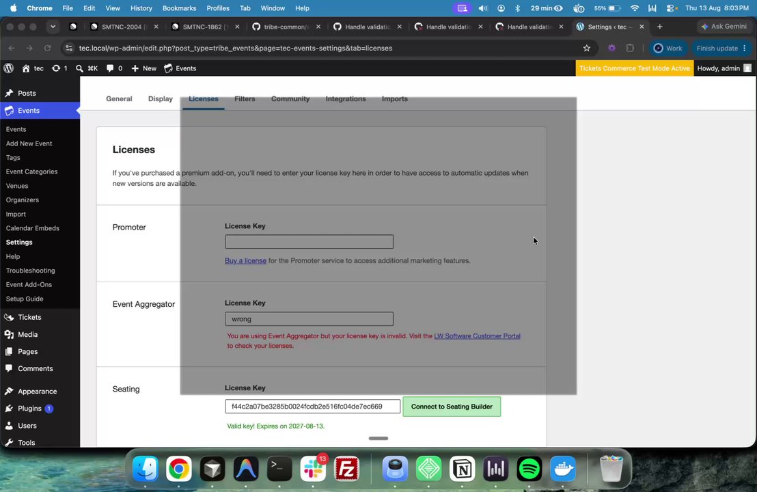Image resolution: width=757 pixels, height=492 pixels.
Task: Focus the Seating License Key field
Action: (312, 406)
